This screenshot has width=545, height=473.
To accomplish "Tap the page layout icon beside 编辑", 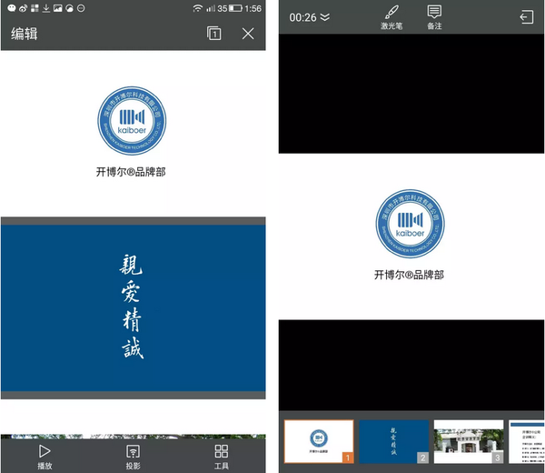I will point(213,34).
